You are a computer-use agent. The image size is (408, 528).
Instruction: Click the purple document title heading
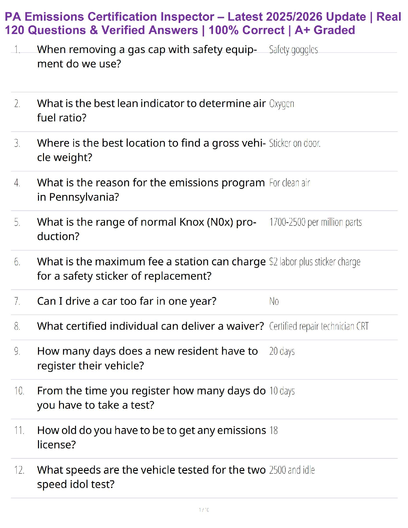click(203, 23)
